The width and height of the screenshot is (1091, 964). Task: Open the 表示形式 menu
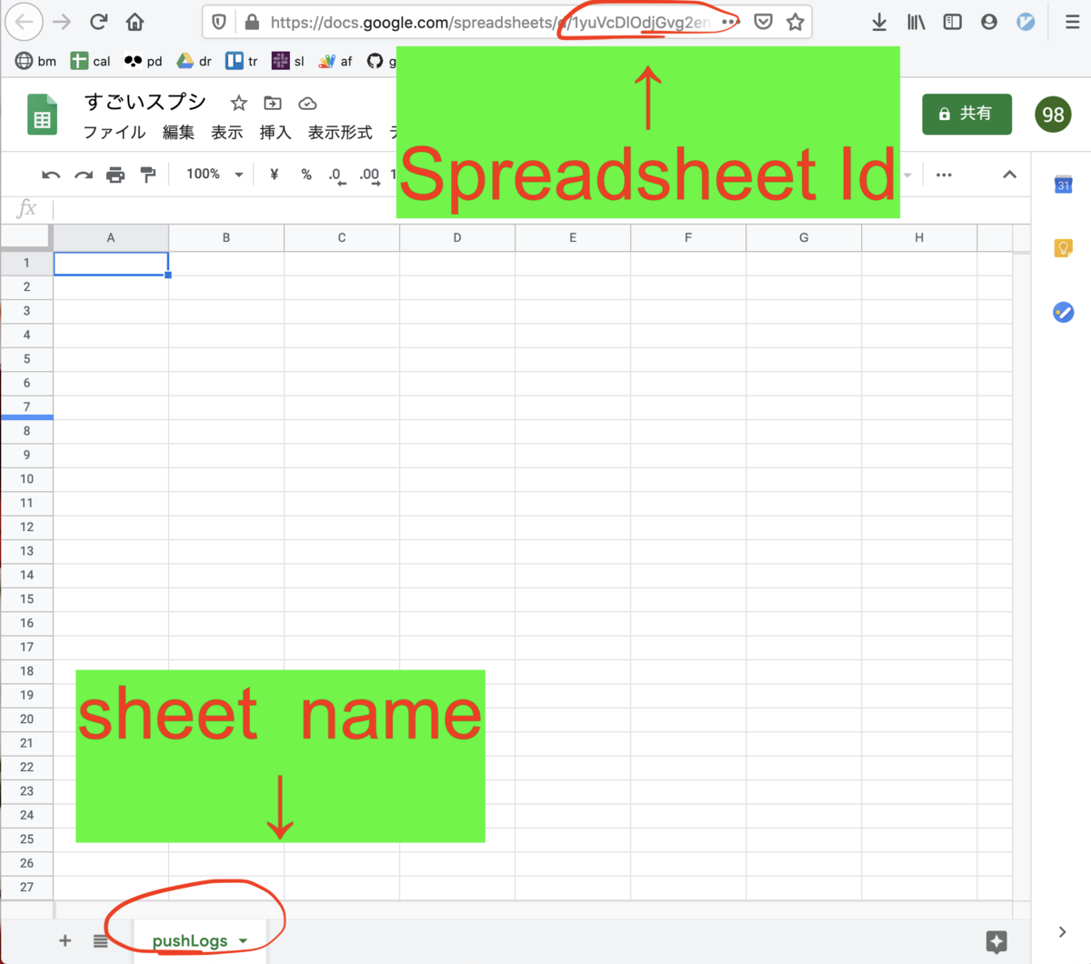pyautogui.click(x=339, y=132)
